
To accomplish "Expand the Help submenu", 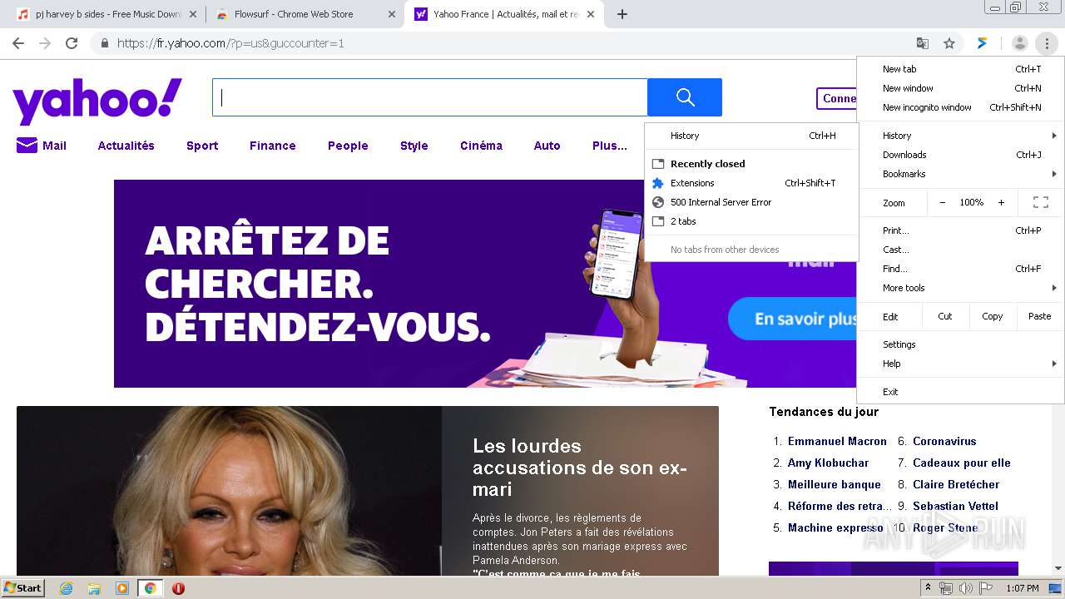I will coord(961,364).
